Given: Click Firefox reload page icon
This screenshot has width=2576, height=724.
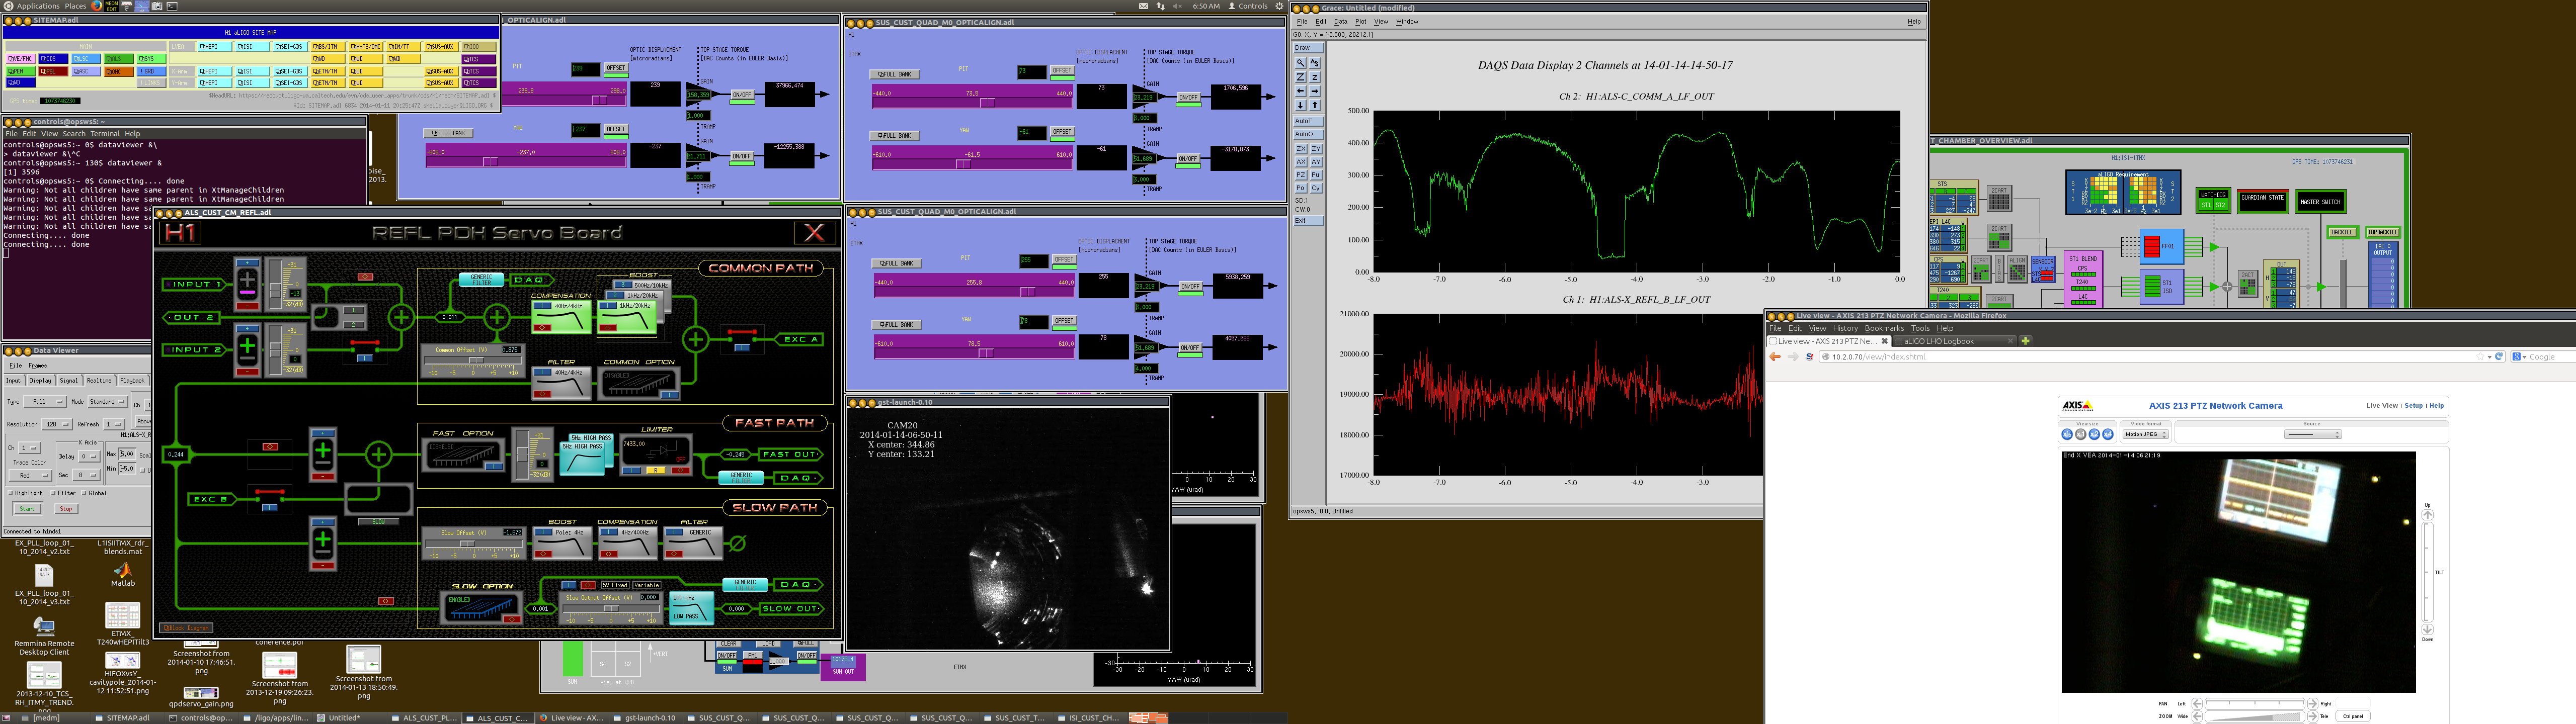Looking at the screenshot, I should point(2499,357).
